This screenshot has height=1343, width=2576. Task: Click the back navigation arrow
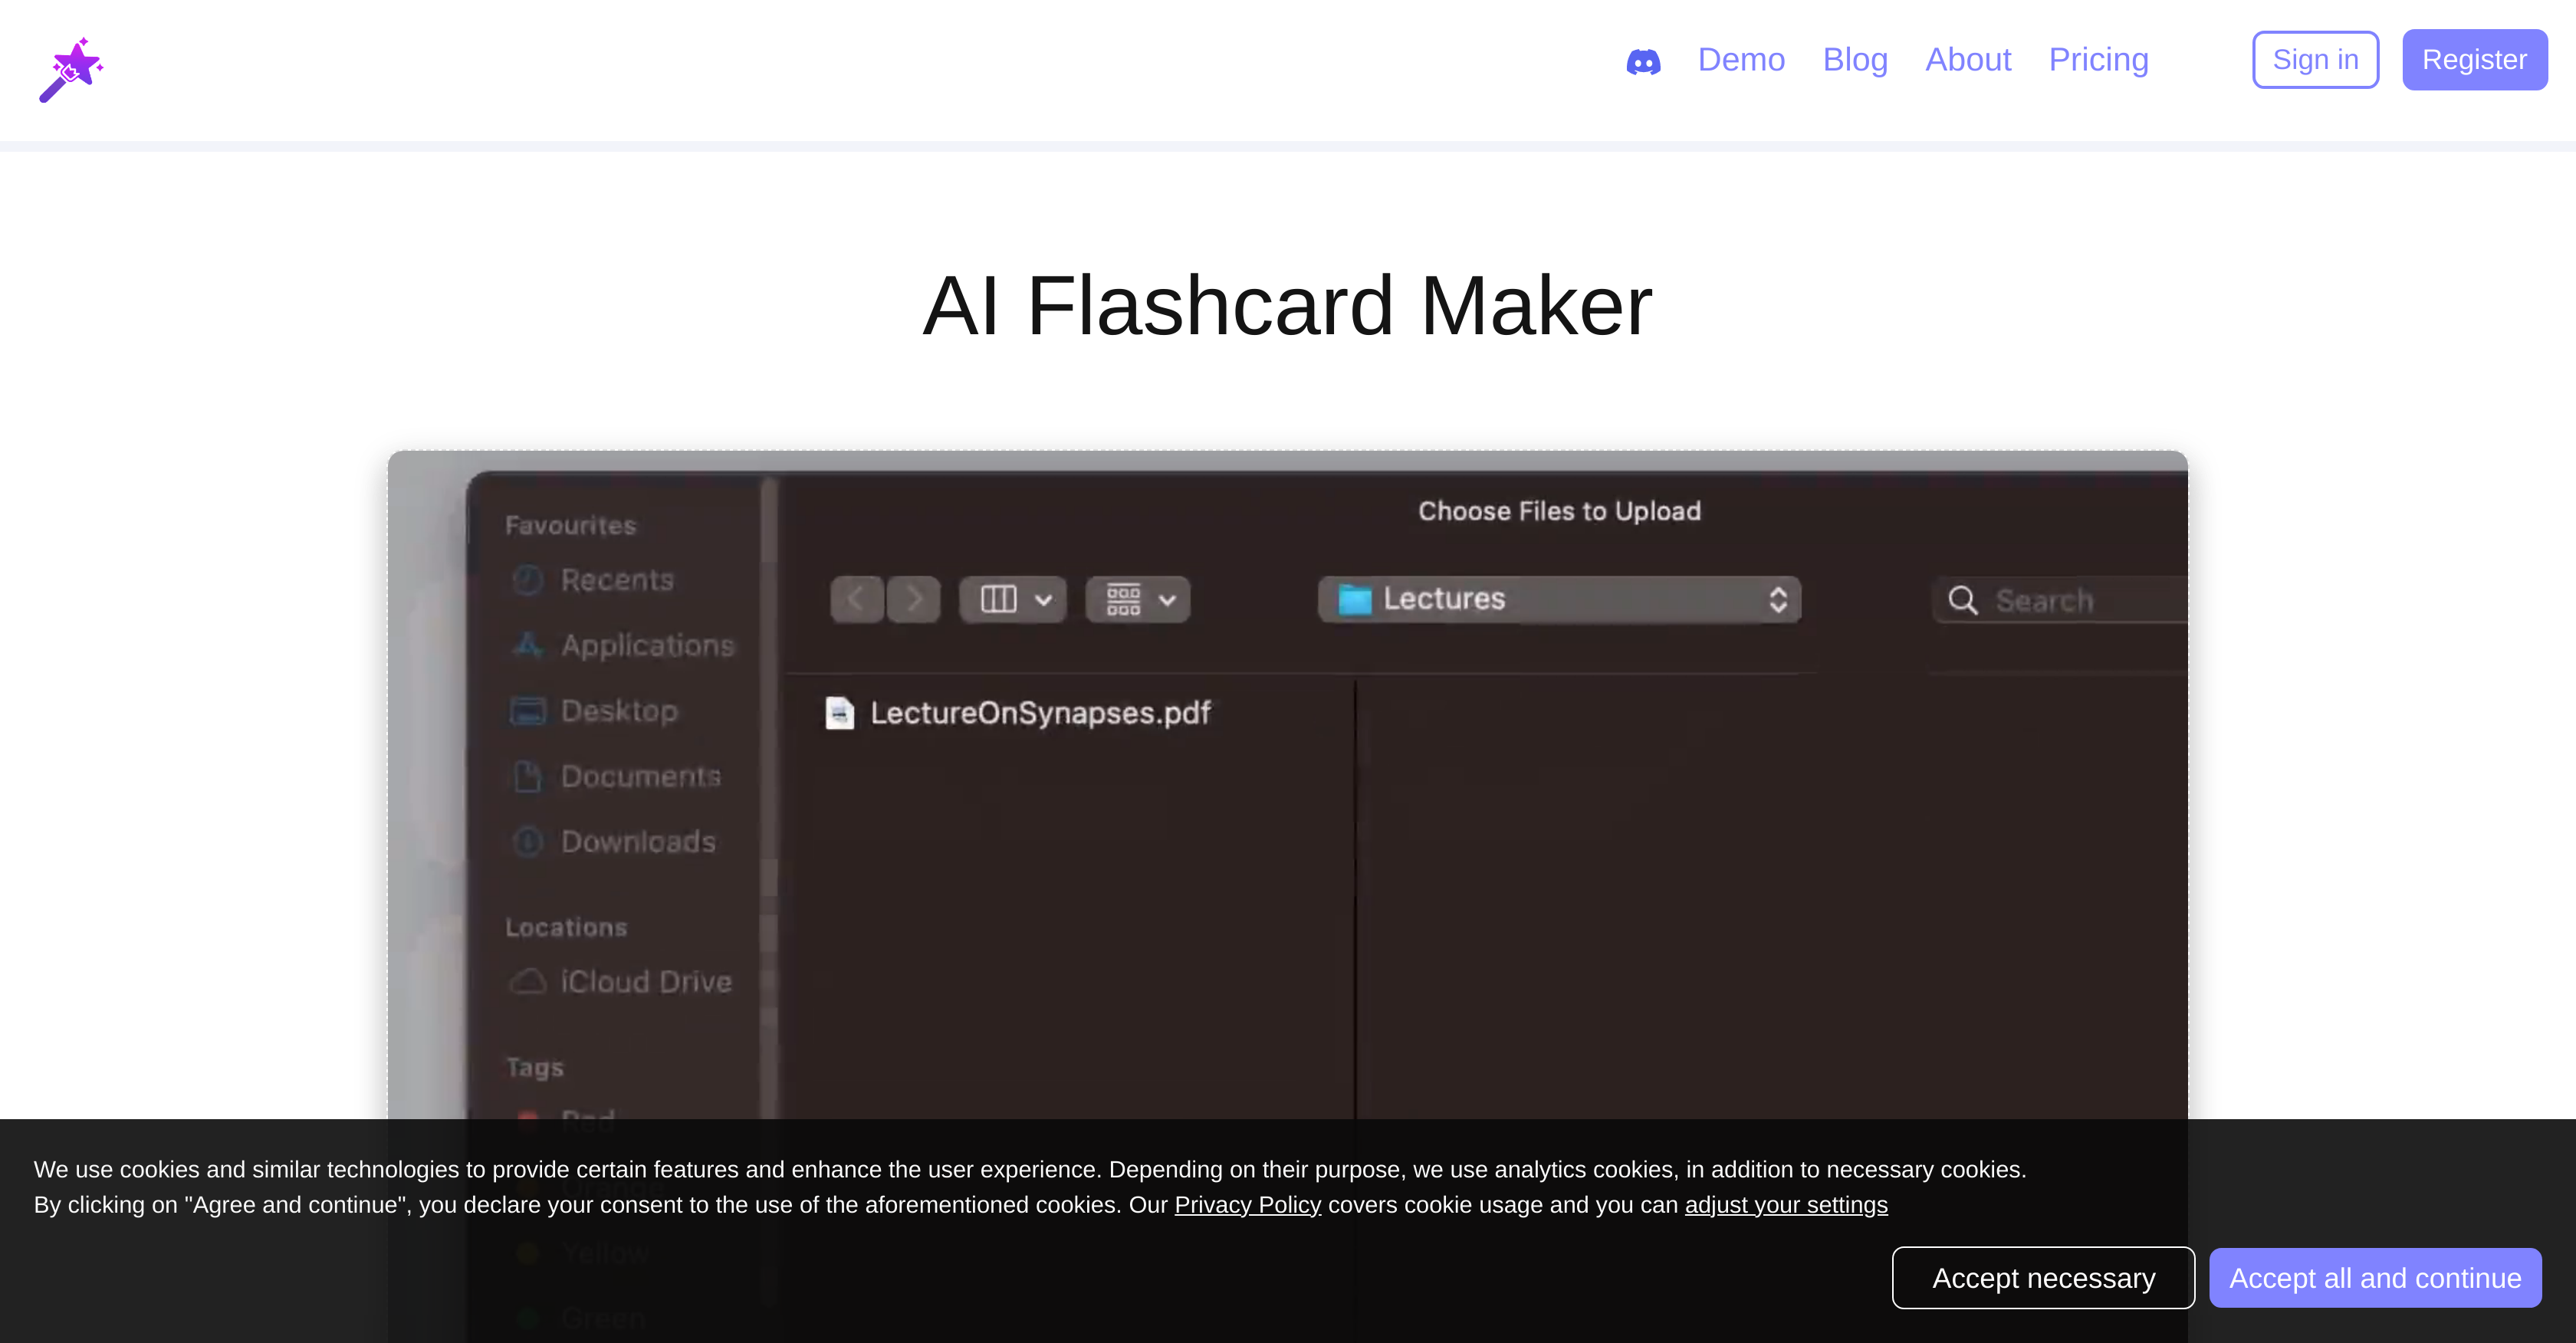tap(857, 599)
